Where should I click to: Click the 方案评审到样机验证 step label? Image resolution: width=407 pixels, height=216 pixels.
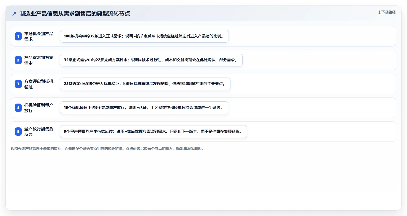(39, 84)
